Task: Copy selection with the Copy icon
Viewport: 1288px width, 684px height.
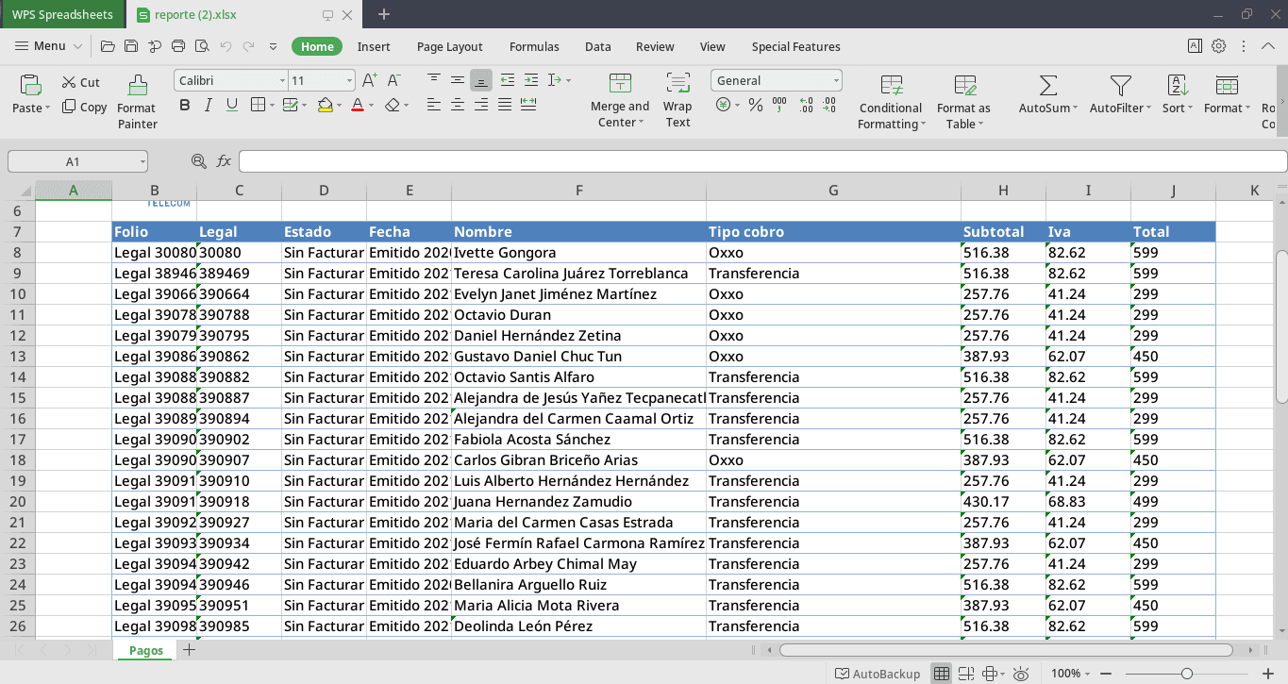Action: 69,107
